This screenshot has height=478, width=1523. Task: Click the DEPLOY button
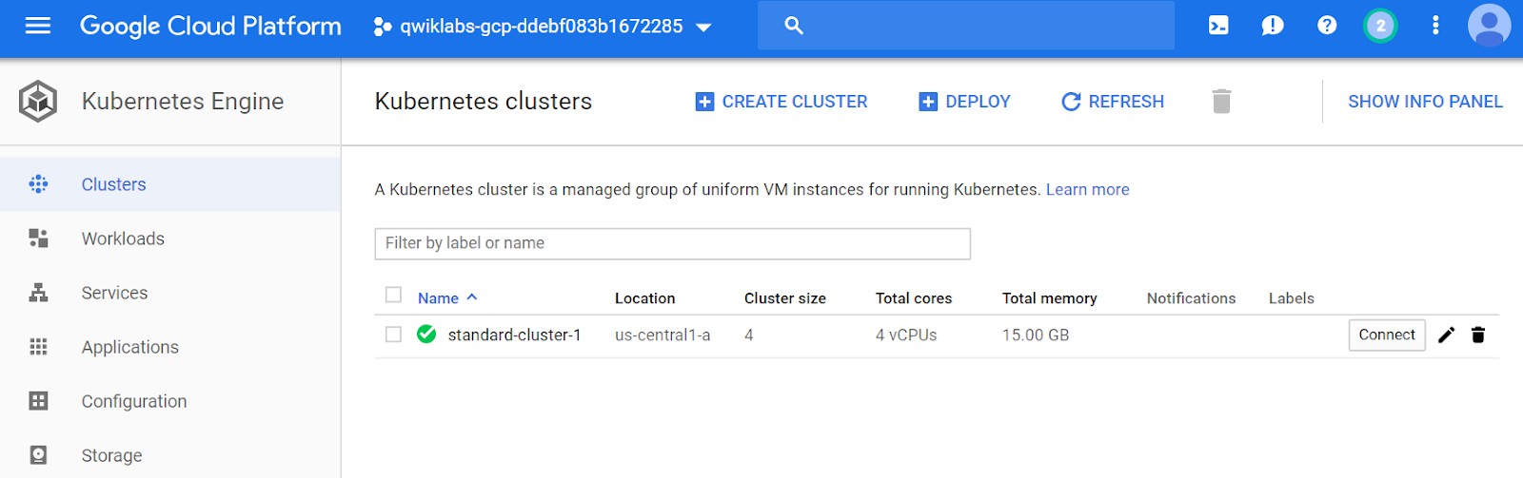(x=964, y=102)
